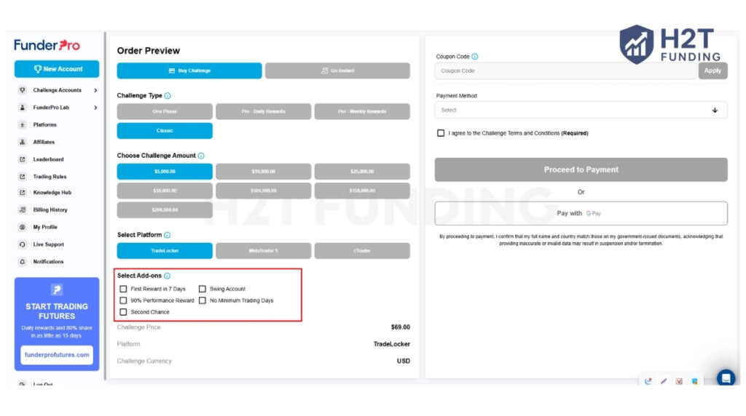Show info for Choose Challenge Amount
Screen dimensions: 746x416
(201, 156)
